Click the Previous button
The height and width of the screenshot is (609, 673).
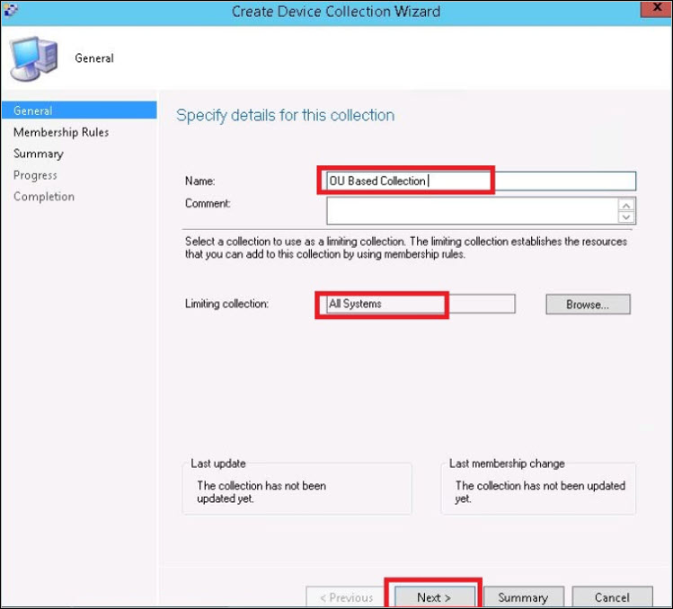346,597
